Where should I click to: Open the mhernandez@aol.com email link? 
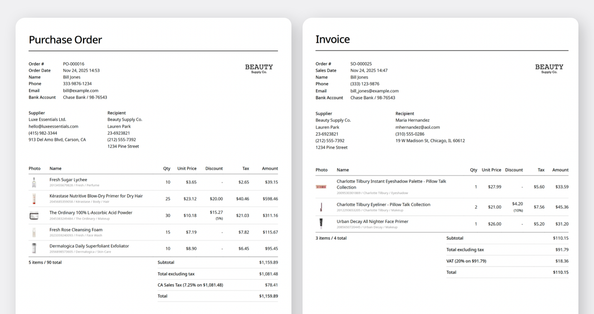click(417, 127)
